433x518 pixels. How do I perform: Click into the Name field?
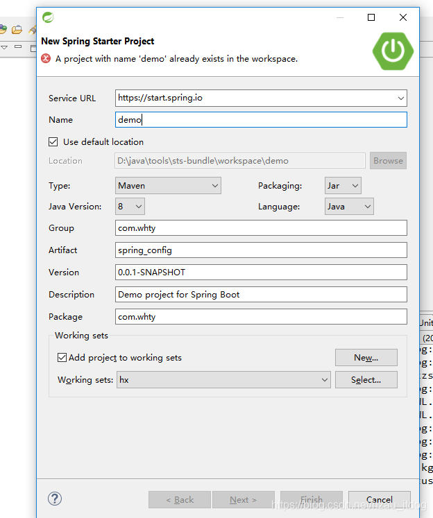click(261, 119)
